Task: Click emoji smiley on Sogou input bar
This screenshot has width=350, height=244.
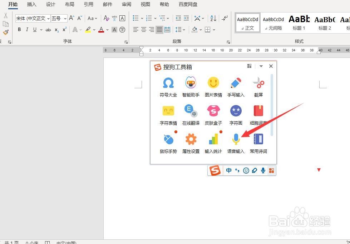Action: (246, 171)
